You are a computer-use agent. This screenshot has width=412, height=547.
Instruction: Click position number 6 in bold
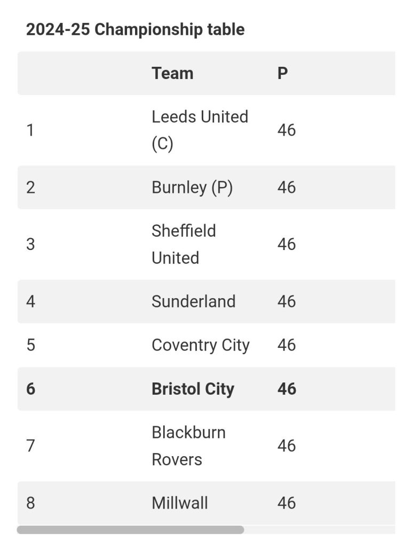[30, 389]
